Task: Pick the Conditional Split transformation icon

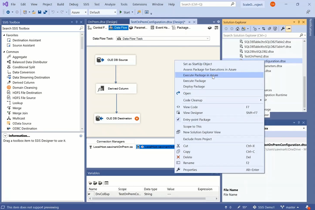Action: point(9,67)
